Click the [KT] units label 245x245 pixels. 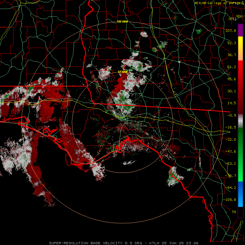pos(232,19)
